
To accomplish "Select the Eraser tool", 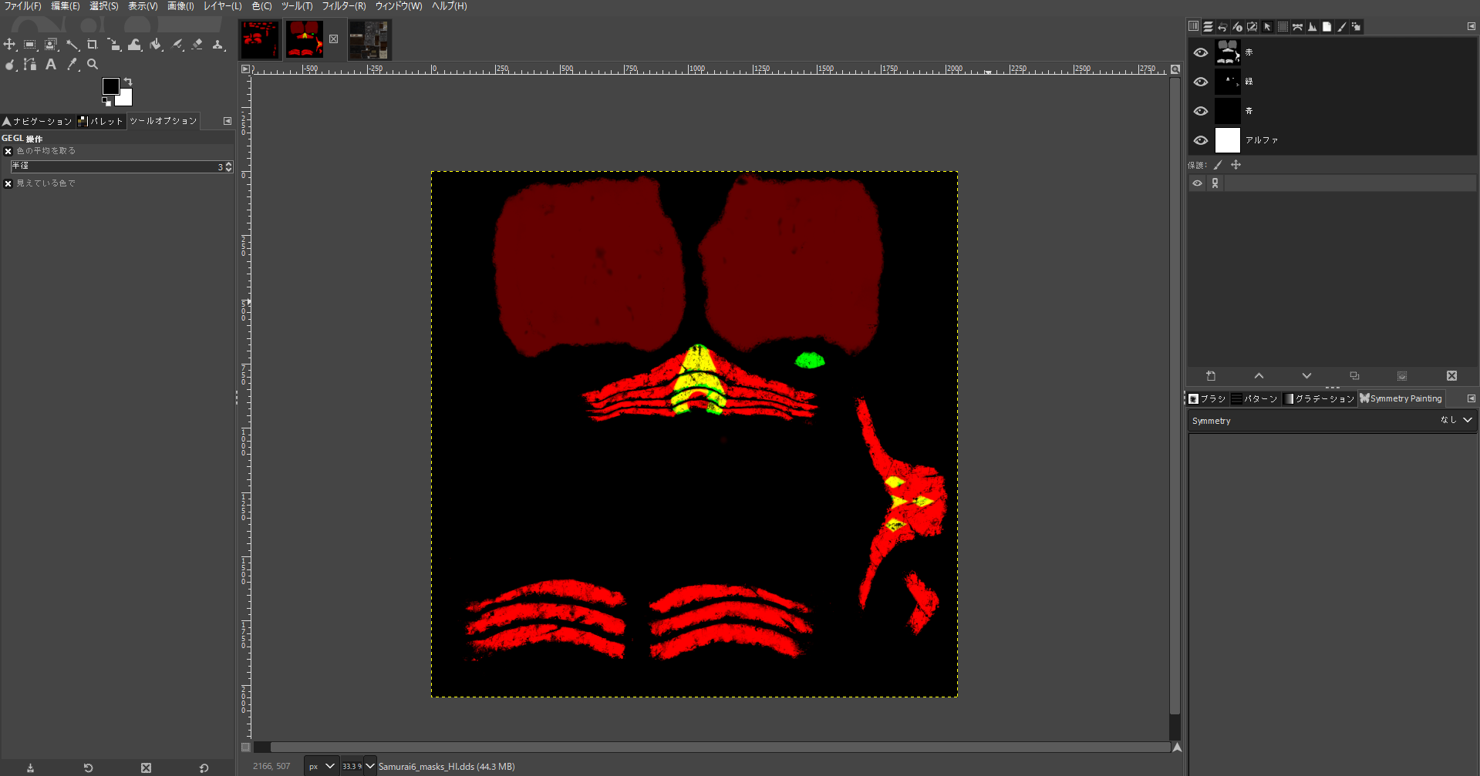I will click(x=197, y=45).
